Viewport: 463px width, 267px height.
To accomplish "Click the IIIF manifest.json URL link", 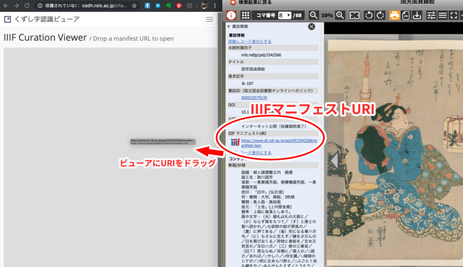I will point(279,143).
